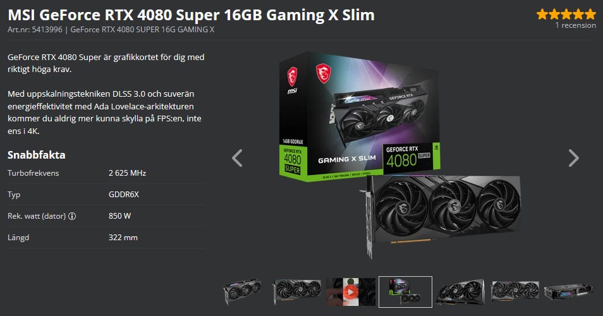Play the product video thumbnail
The image size is (603, 316).
[350, 292]
